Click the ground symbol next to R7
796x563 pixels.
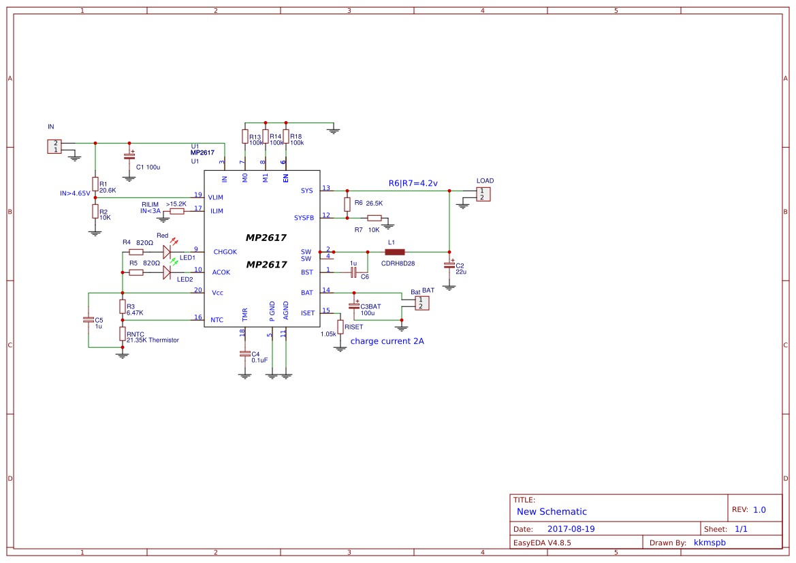[388, 225]
